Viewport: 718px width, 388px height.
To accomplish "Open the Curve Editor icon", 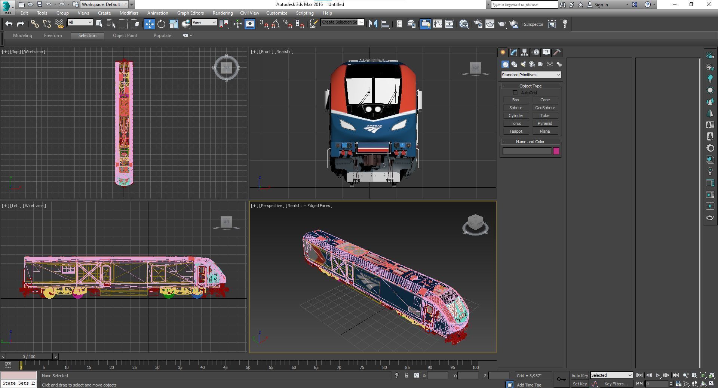I will coord(437,24).
